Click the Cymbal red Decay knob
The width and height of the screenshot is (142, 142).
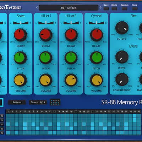click(97, 35)
